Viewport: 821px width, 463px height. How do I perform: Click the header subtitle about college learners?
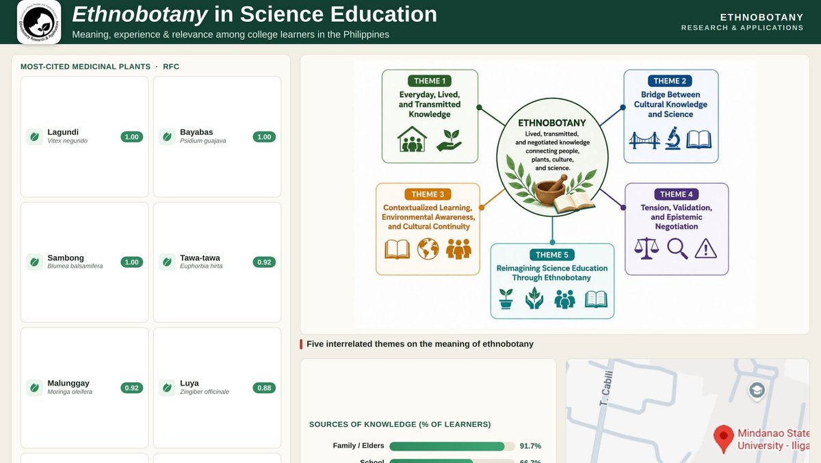tap(231, 34)
